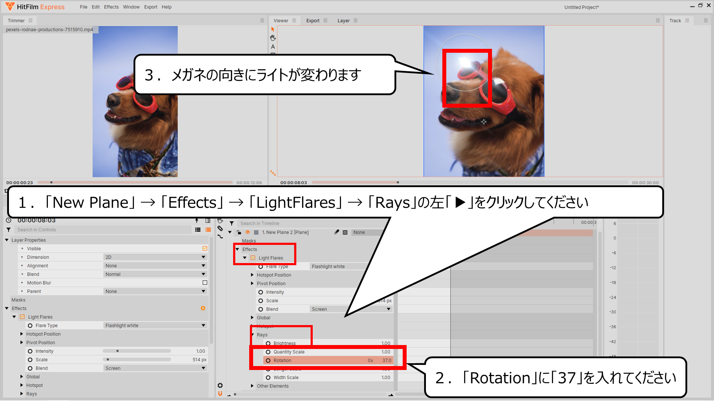Toggle Light Flares checkbox in timeline
The image size is (714, 401).
coord(253,258)
